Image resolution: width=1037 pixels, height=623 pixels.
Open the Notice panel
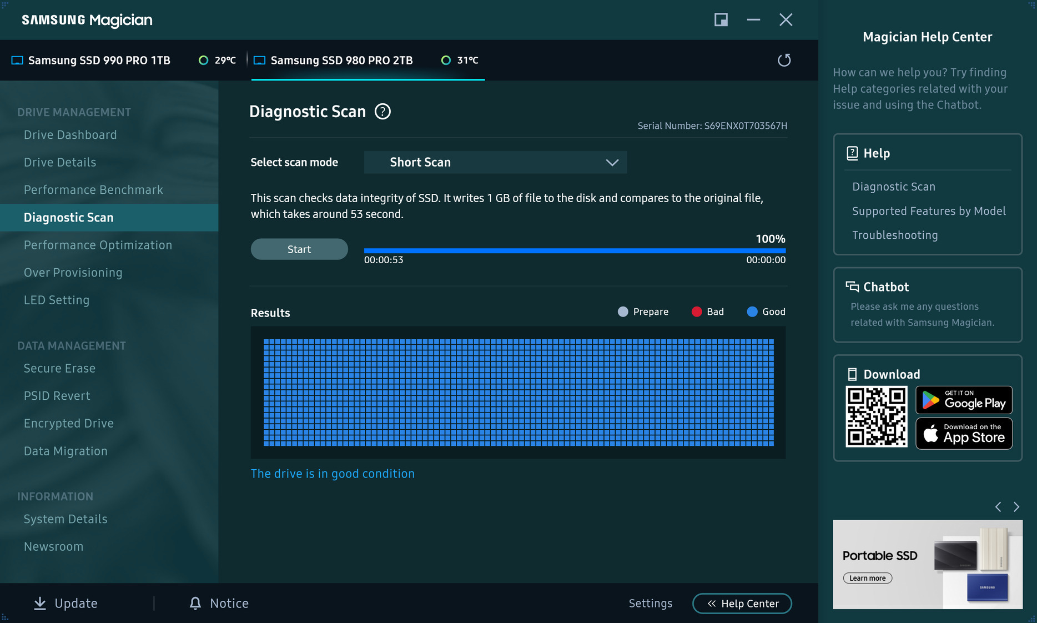pyautogui.click(x=219, y=604)
